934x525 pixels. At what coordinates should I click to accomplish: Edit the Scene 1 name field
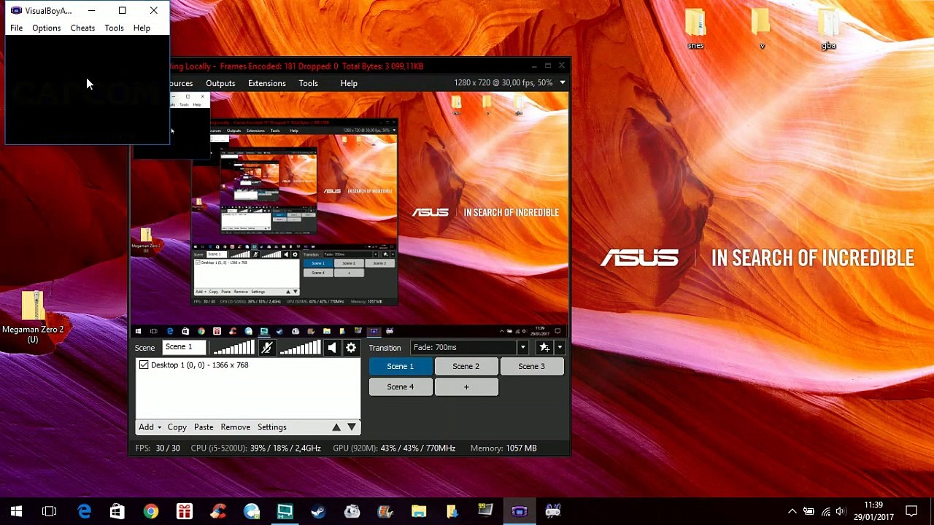tap(185, 347)
